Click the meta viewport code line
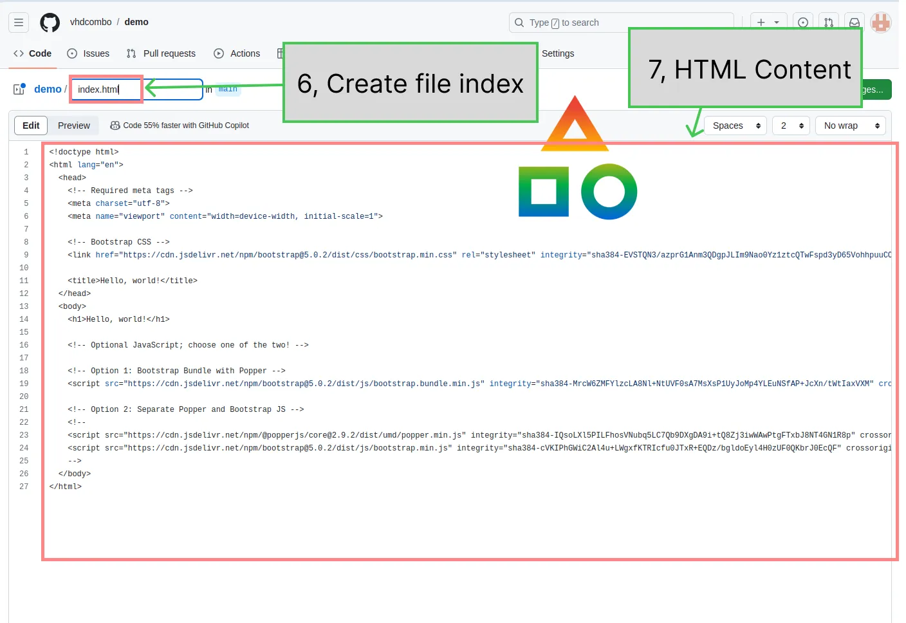 (x=225, y=216)
